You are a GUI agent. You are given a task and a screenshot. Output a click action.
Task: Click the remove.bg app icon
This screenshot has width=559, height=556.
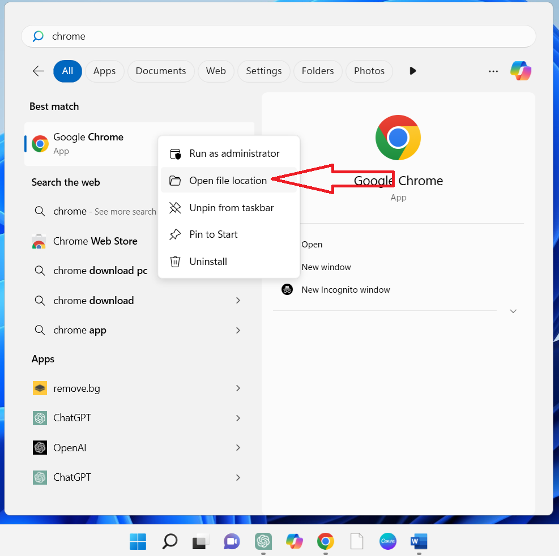click(x=40, y=388)
